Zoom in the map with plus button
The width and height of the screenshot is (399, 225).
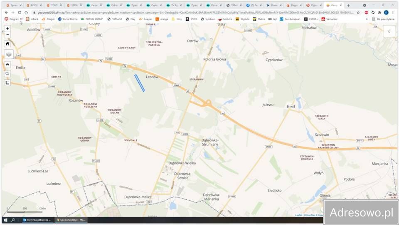point(7,29)
